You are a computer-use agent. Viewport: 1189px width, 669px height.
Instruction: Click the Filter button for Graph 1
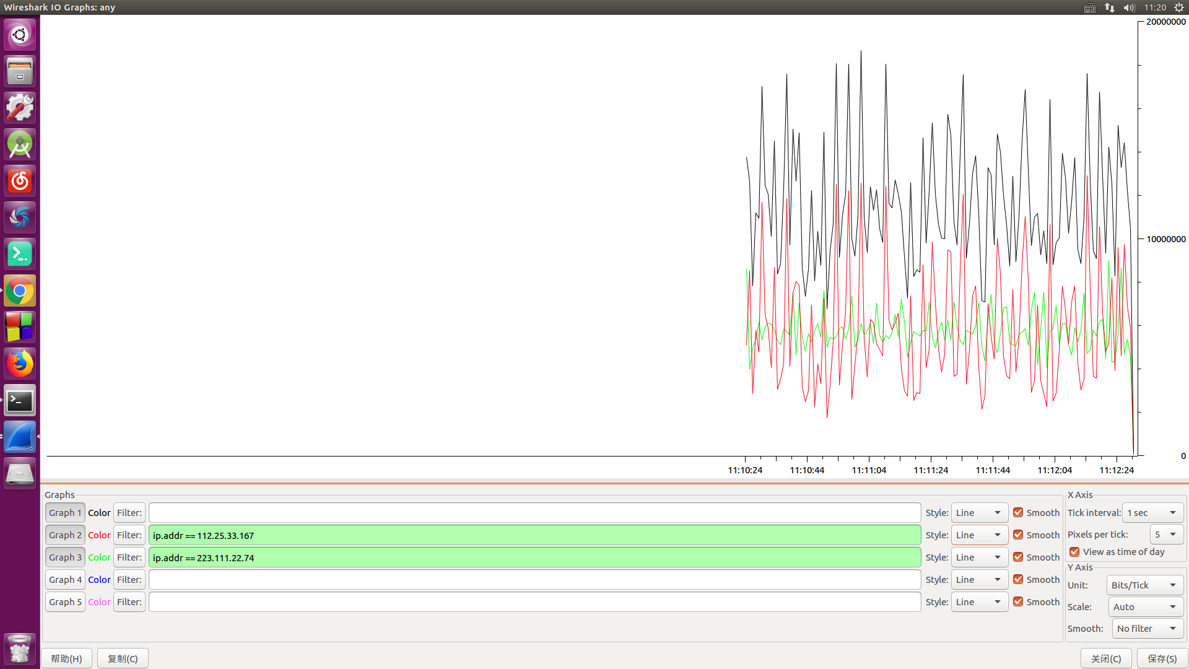[x=129, y=513]
